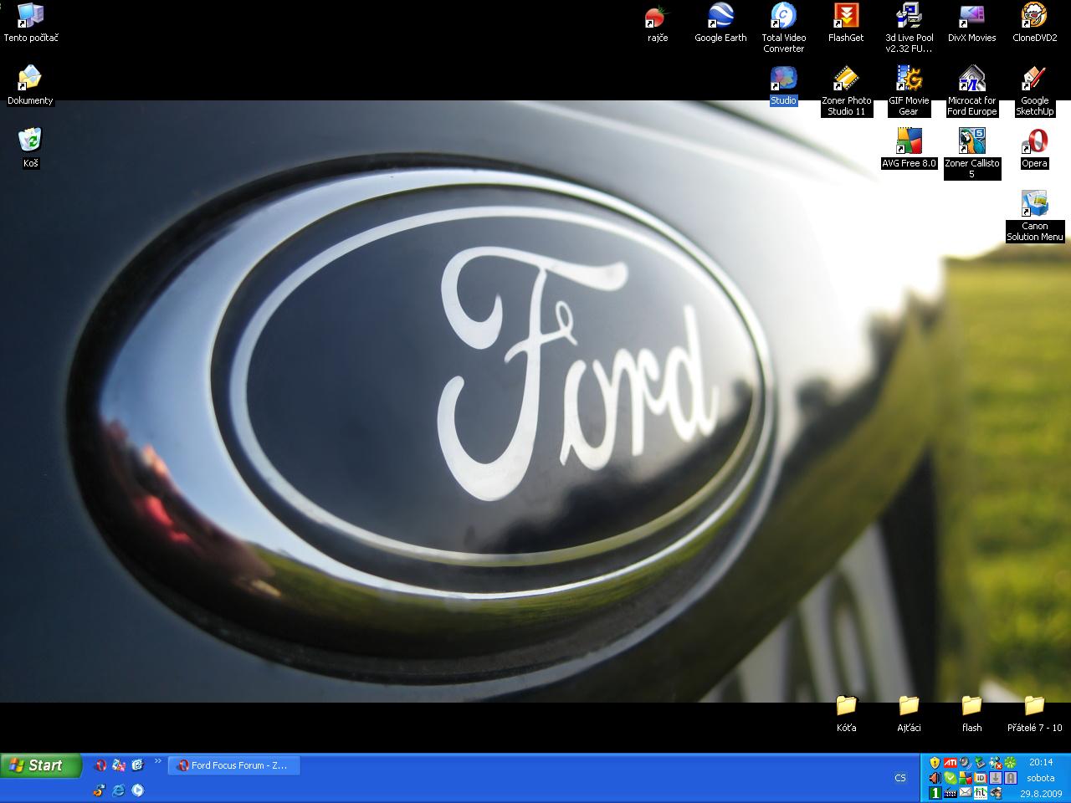Open Canon Solution Menu shortcut

click(x=1034, y=204)
